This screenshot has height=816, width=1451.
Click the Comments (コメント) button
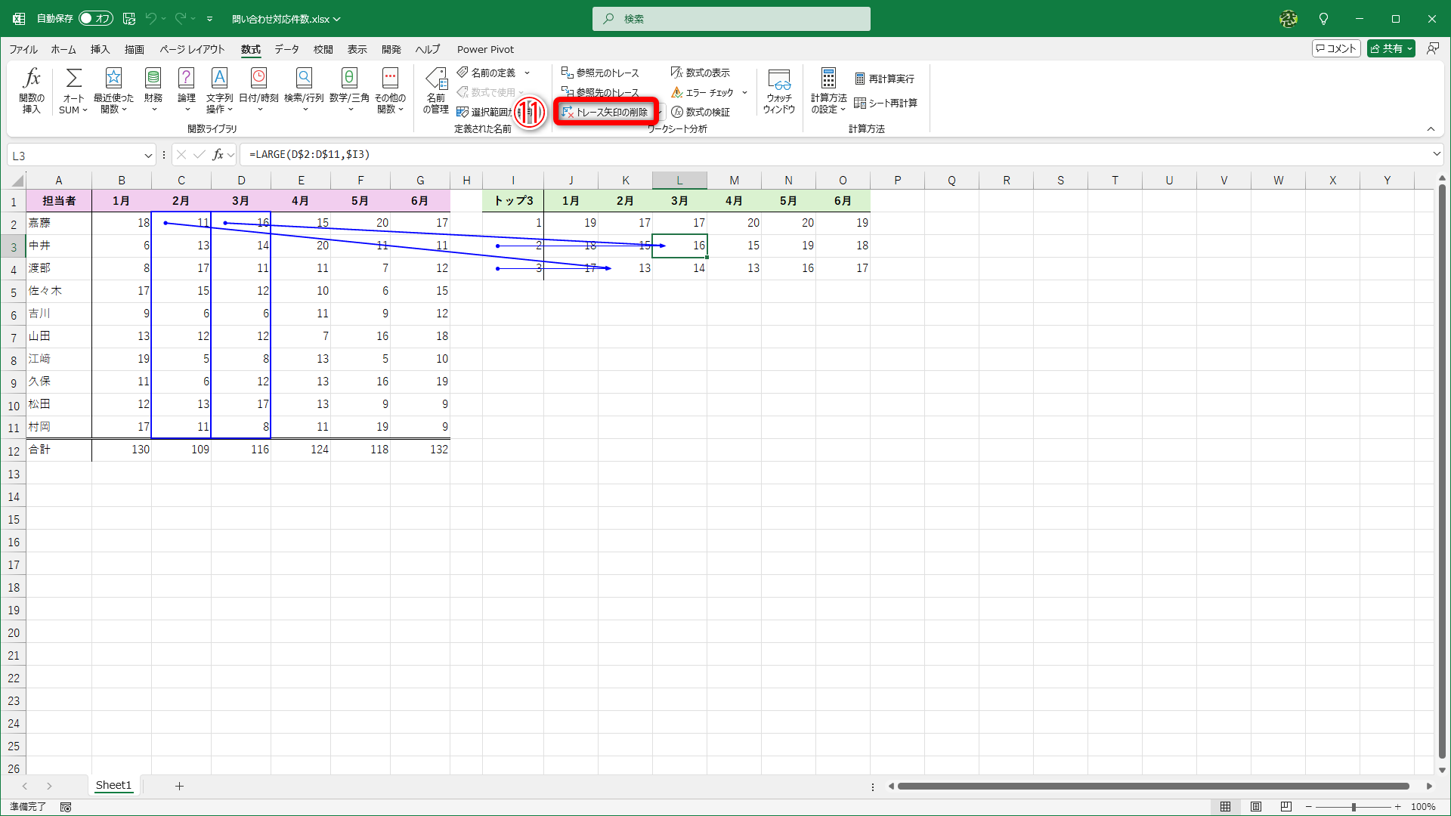click(1336, 48)
